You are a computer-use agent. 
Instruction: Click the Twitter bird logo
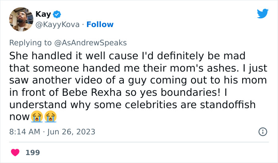[263, 14]
